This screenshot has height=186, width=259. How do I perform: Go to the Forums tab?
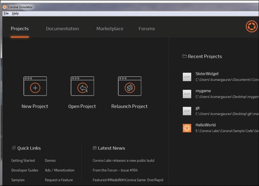pos(147,29)
